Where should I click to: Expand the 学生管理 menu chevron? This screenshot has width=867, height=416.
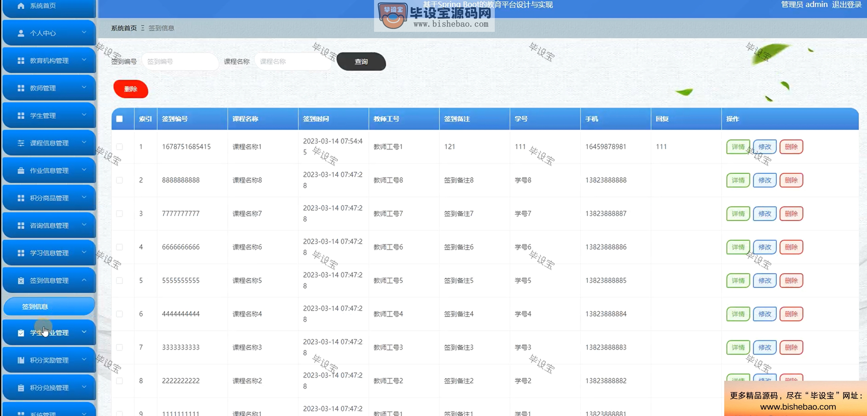(84, 115)
